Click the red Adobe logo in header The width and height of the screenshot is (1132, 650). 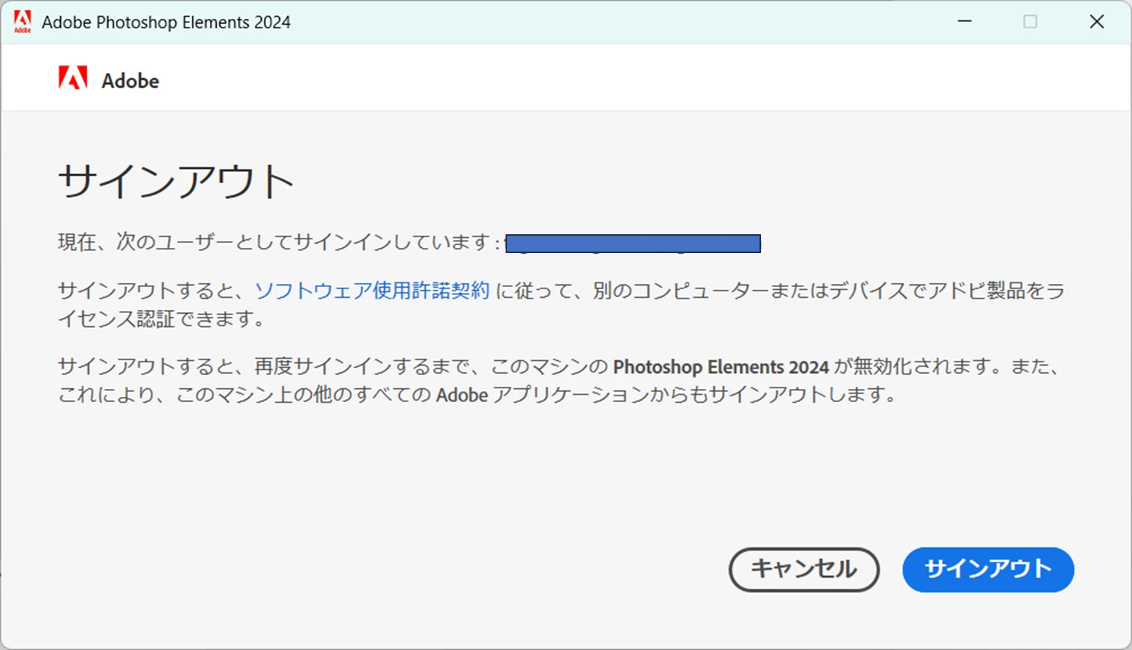click(73, 78)
